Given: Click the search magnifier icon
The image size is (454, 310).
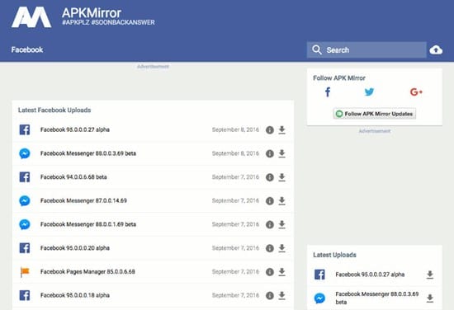Looking at the screenshot, I should pos(317,49).
